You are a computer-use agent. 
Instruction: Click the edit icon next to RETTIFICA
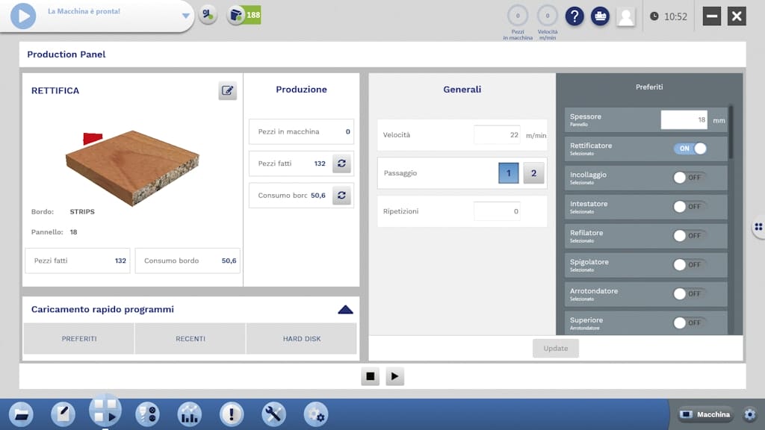click(x=227, y=91)
